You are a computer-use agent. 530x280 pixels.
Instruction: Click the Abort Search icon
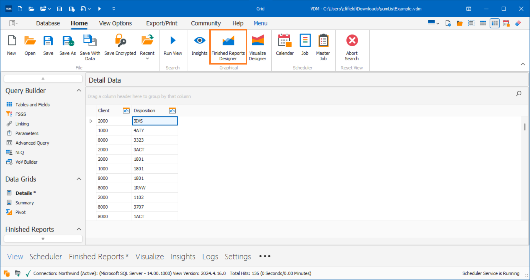pyautogui.click(x=352, y=40)
